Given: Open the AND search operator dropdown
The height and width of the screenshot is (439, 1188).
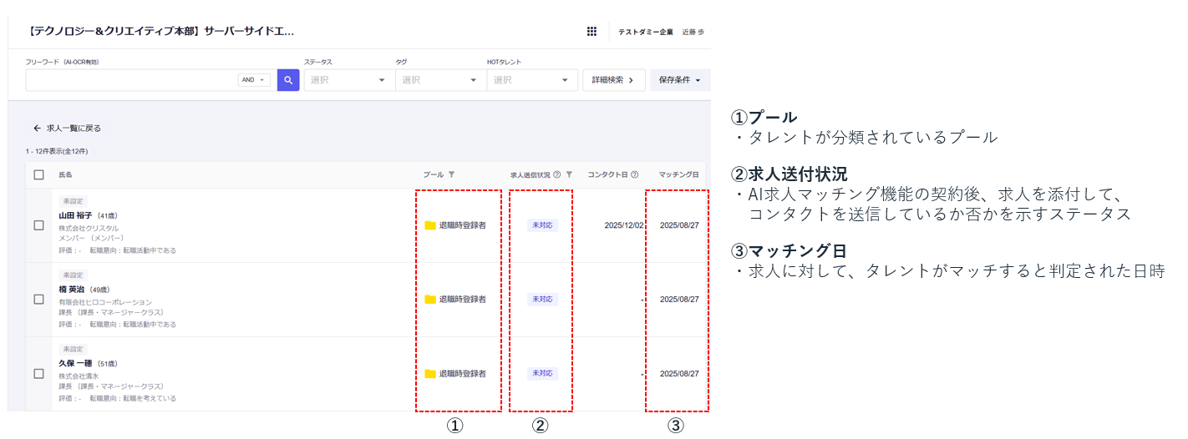Looking at the screenshot, I should point(254,80).
